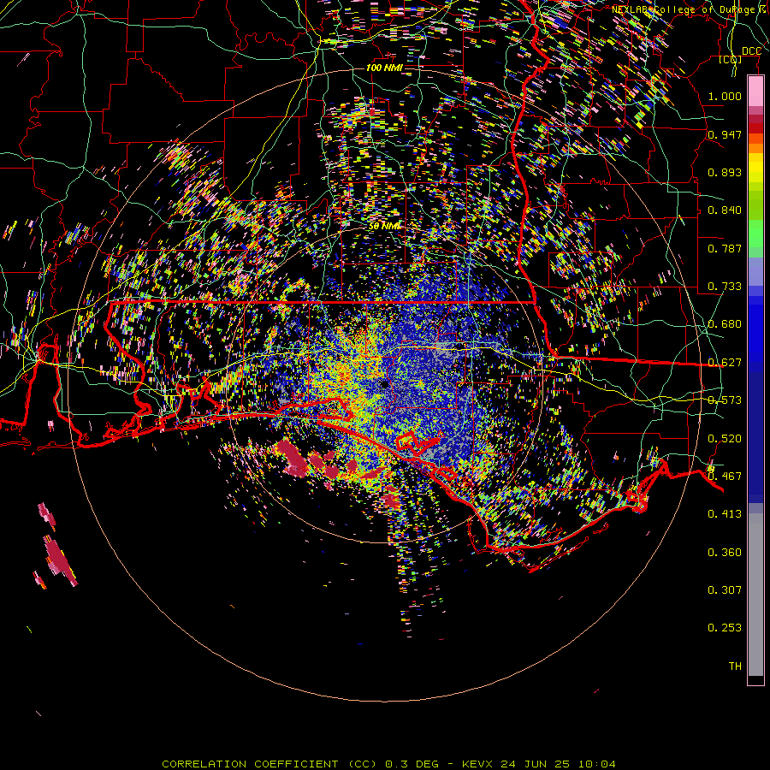Select the 0.787 legend value
The width and height of the screenshot is (770, 770).
click(x=725, y=248)
